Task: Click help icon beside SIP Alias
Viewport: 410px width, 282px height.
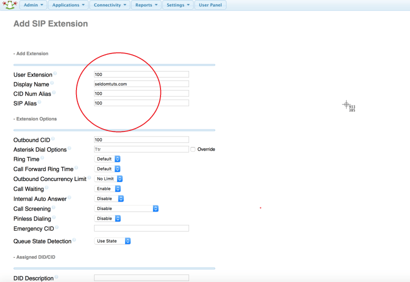Action: point(39,102)
